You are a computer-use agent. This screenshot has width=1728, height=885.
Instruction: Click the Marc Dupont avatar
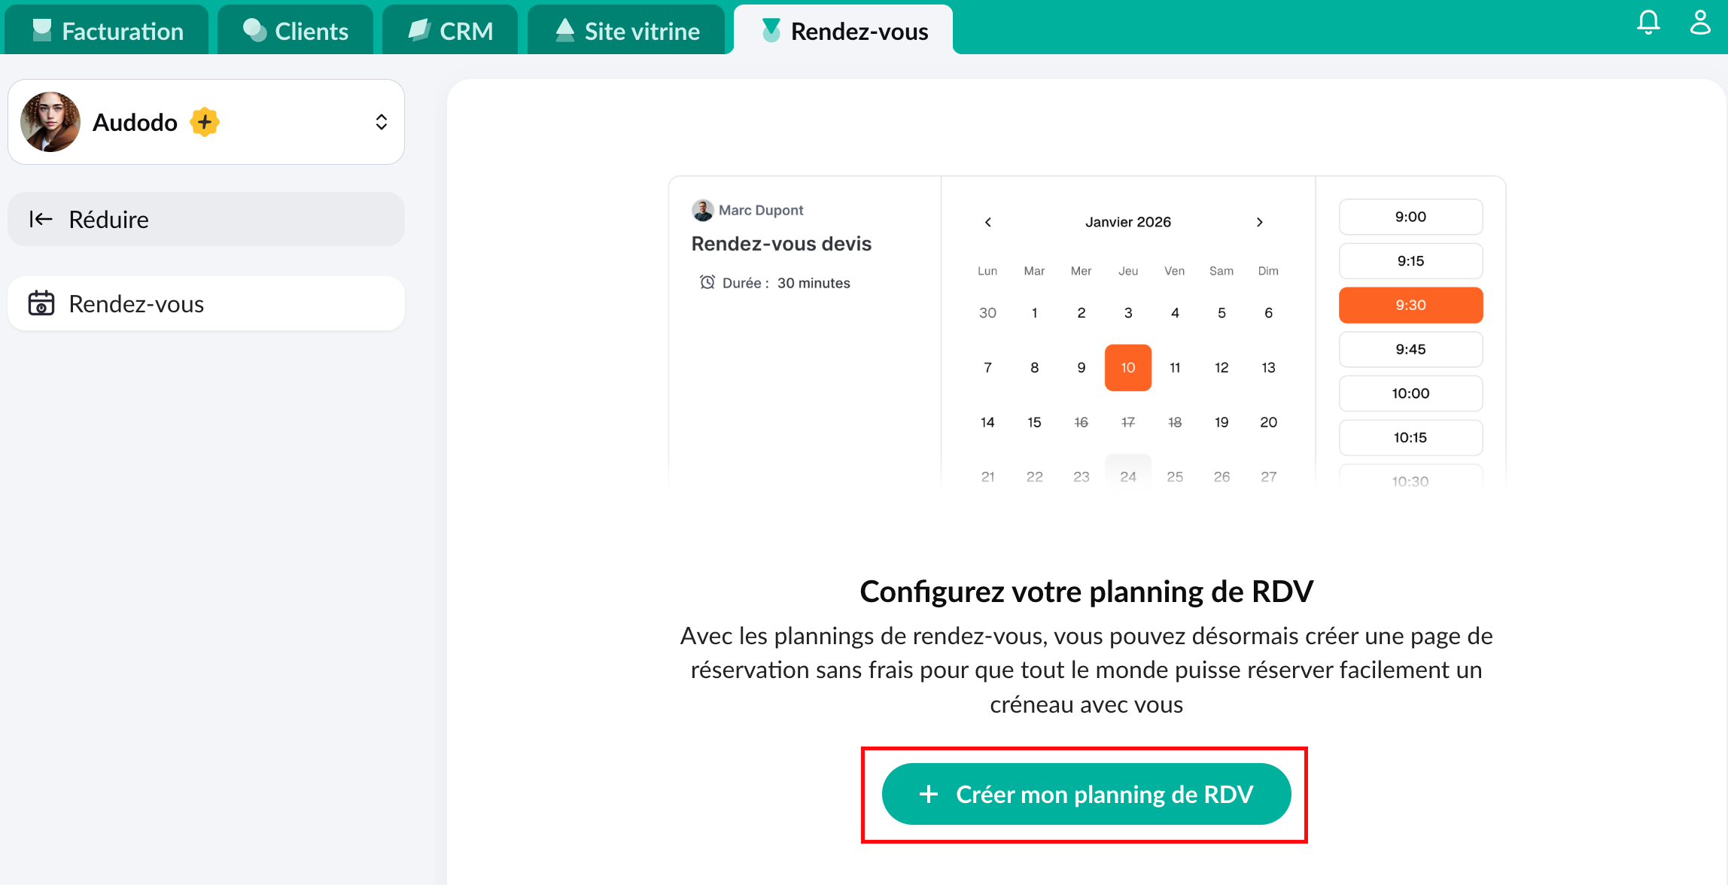tap(703, 210)
